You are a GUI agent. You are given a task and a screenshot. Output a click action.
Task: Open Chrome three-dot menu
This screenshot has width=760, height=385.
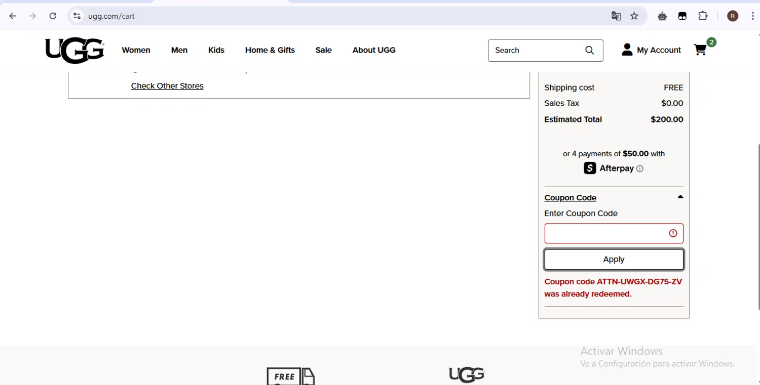[x=753, y=16]
